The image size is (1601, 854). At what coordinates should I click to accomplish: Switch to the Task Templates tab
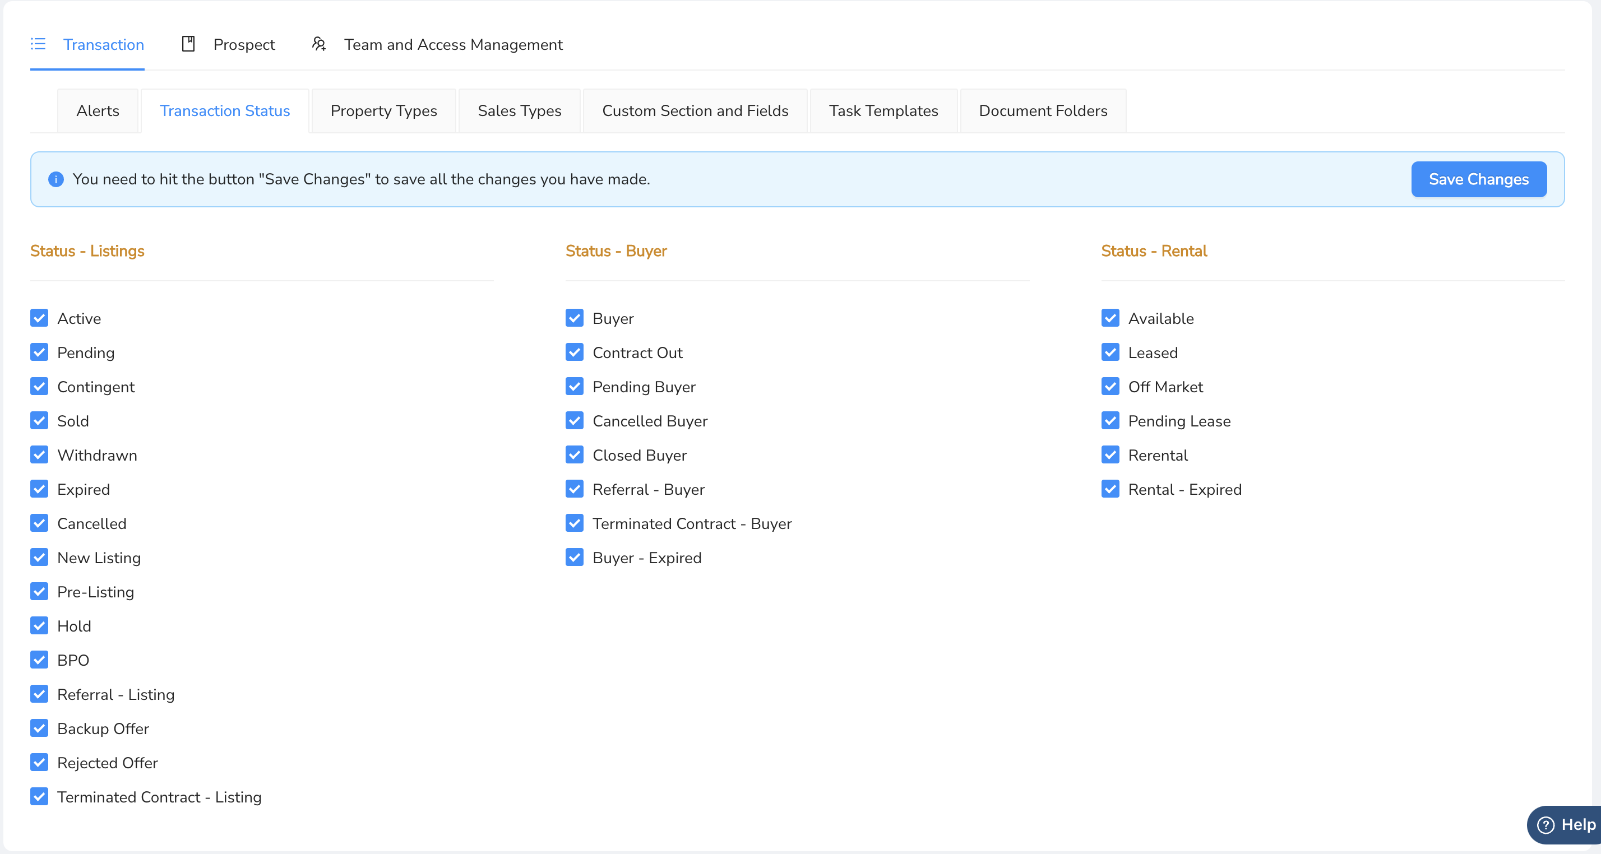coord(883,110)
